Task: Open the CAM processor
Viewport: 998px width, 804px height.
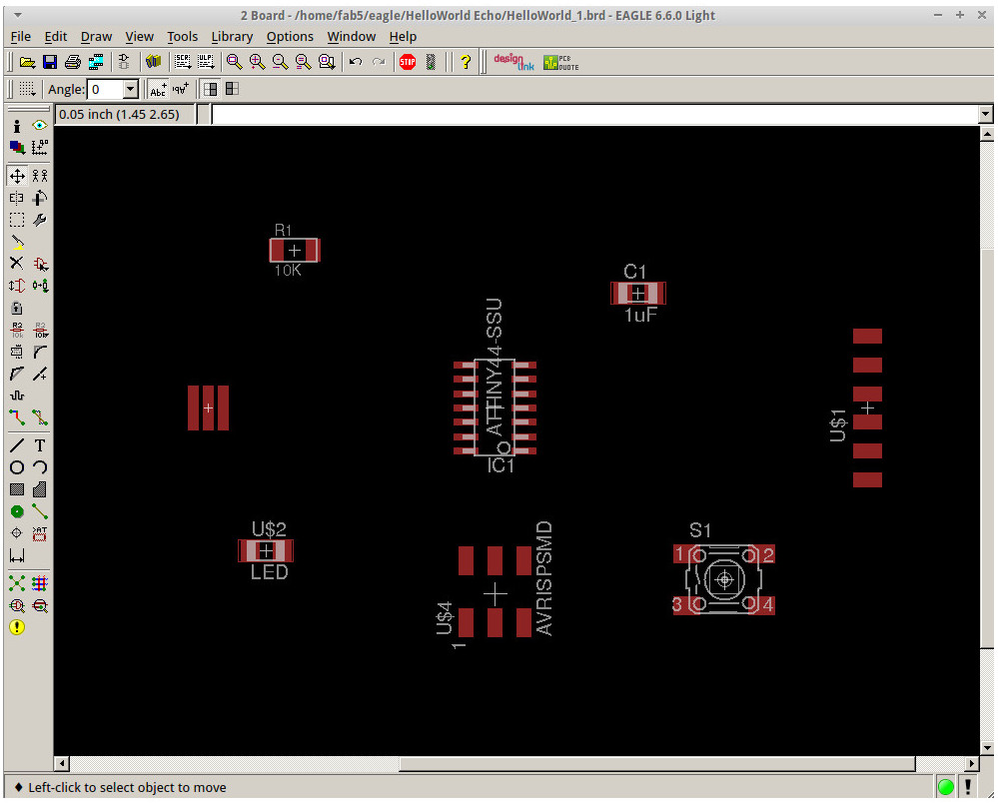Action: coord(96,62)
